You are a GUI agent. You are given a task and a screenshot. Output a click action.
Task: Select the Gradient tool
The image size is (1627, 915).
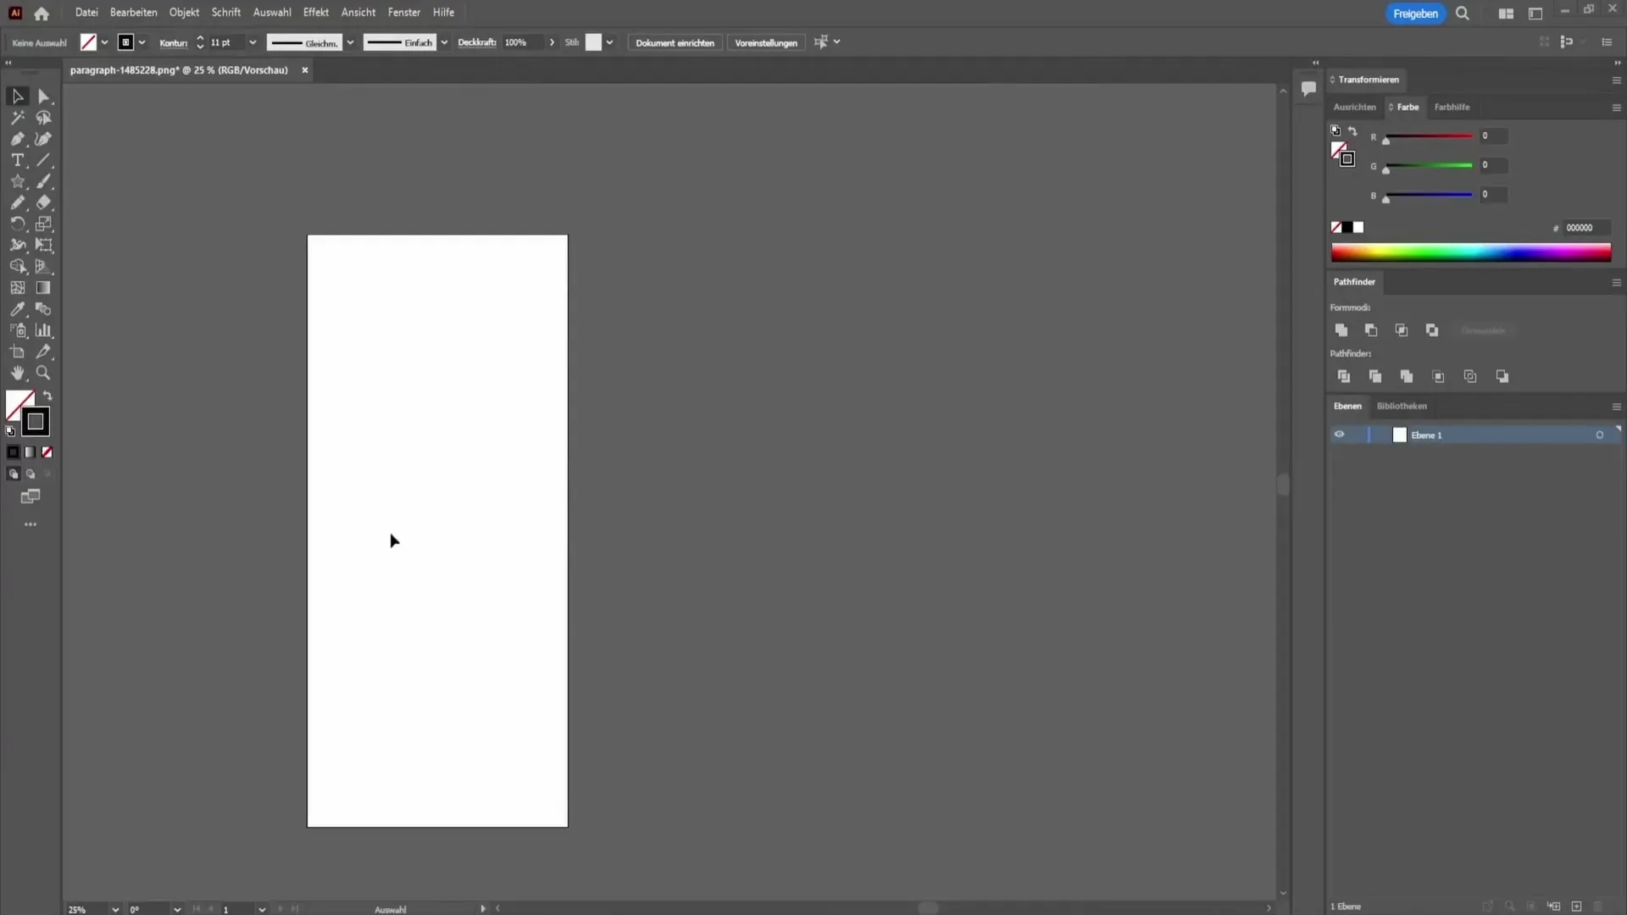point(42,287)
